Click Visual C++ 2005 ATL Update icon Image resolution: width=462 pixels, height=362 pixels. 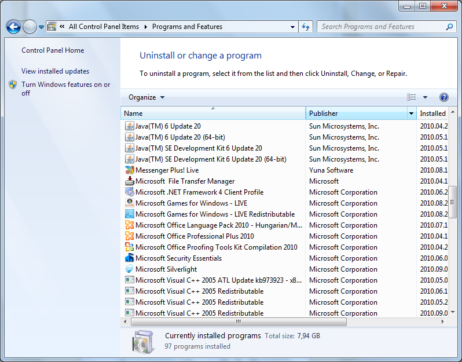pyautogui.click(x=129, y=280)
